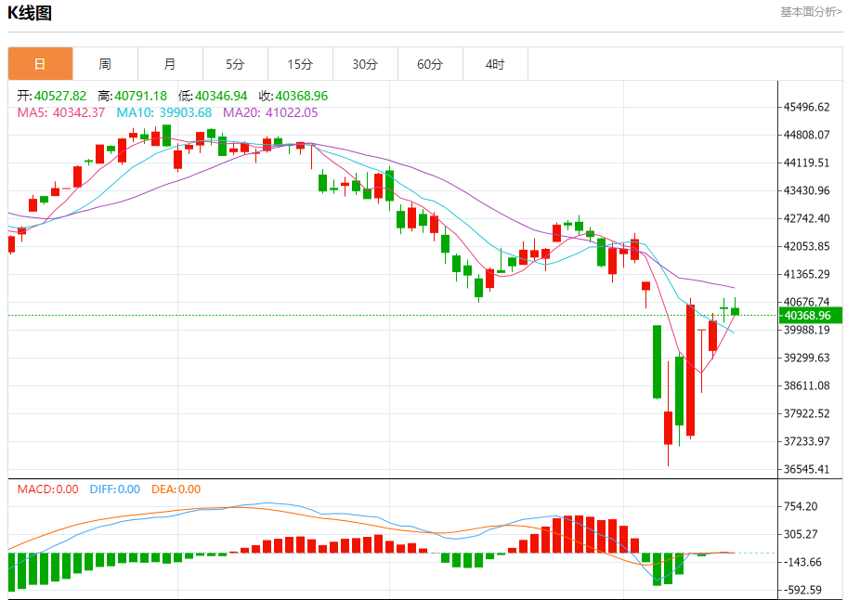
Task: Click the 38611.08 price axis label
Action: click(807, 385)
